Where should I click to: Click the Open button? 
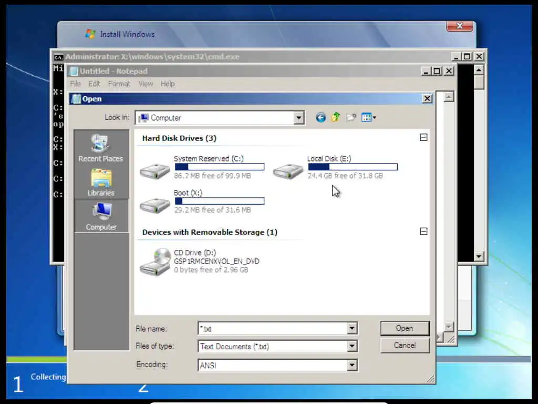click(x=405, y=328)
